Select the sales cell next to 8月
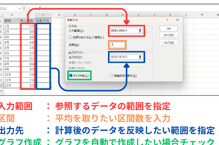The width and height of the screenshot is (219, 145). [x=28, y=64]
